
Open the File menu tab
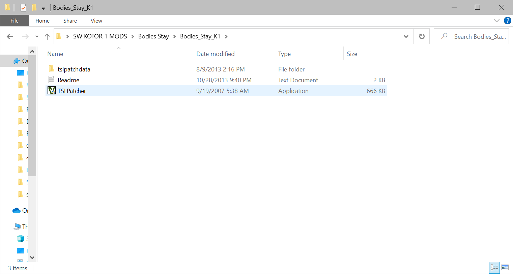click(x=15, y=21)
